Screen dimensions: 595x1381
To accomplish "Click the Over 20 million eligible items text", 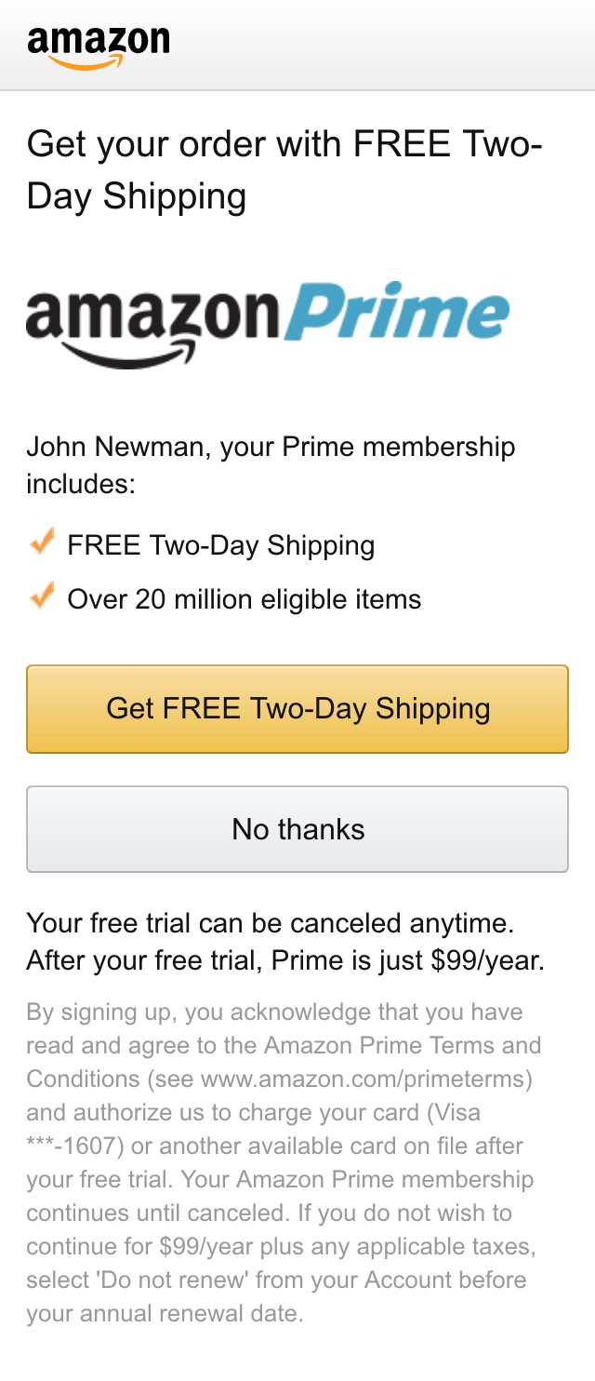I will pyautogui.click(x=244, y=598).
